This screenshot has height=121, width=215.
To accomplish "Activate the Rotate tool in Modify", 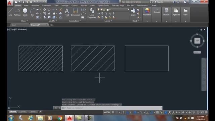I will pos(49,10).
